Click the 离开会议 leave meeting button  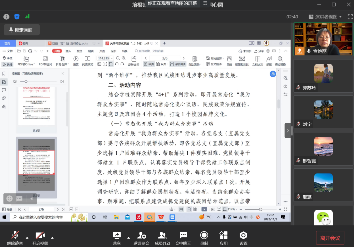[330, 238]
